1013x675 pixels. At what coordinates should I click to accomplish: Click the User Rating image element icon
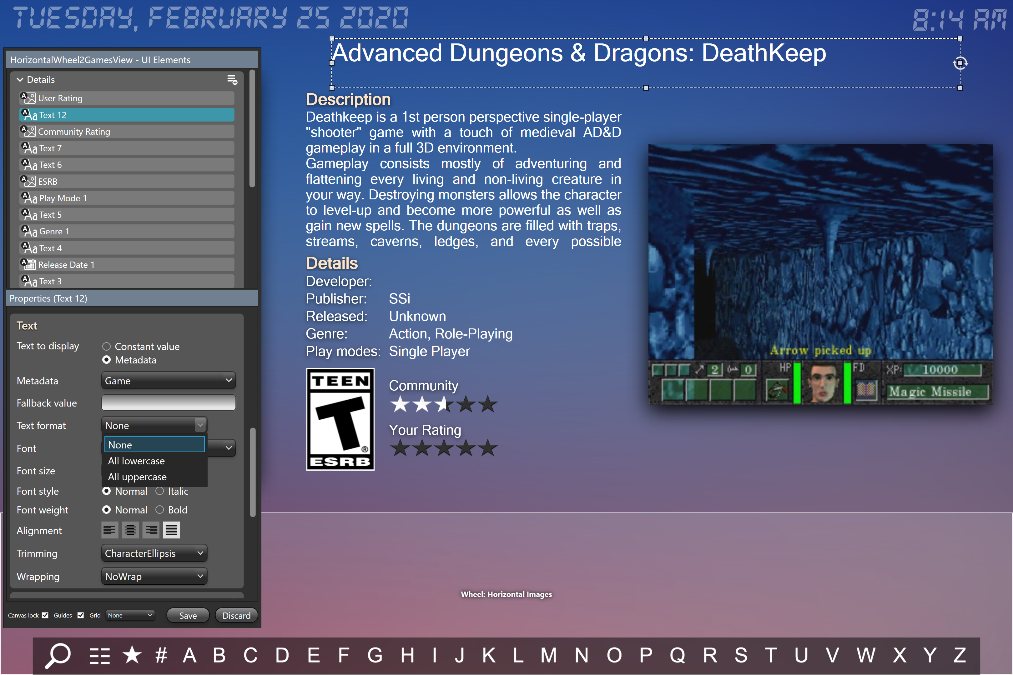(28, 98)
